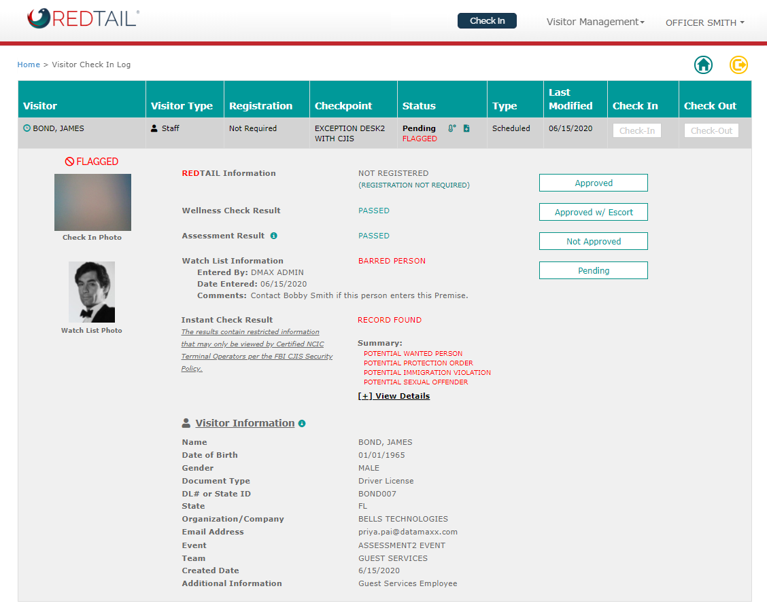Open the Watch List Photo thumbnail

92,292
